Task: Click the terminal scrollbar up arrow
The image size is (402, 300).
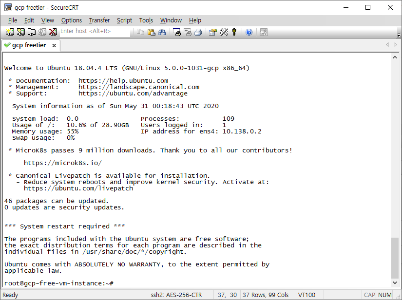Action: [395, 57]
